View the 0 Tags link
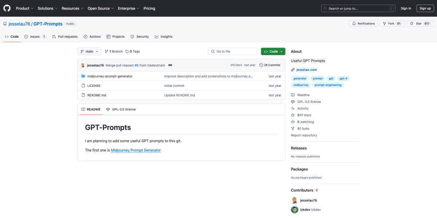 [x=133, y=52]
